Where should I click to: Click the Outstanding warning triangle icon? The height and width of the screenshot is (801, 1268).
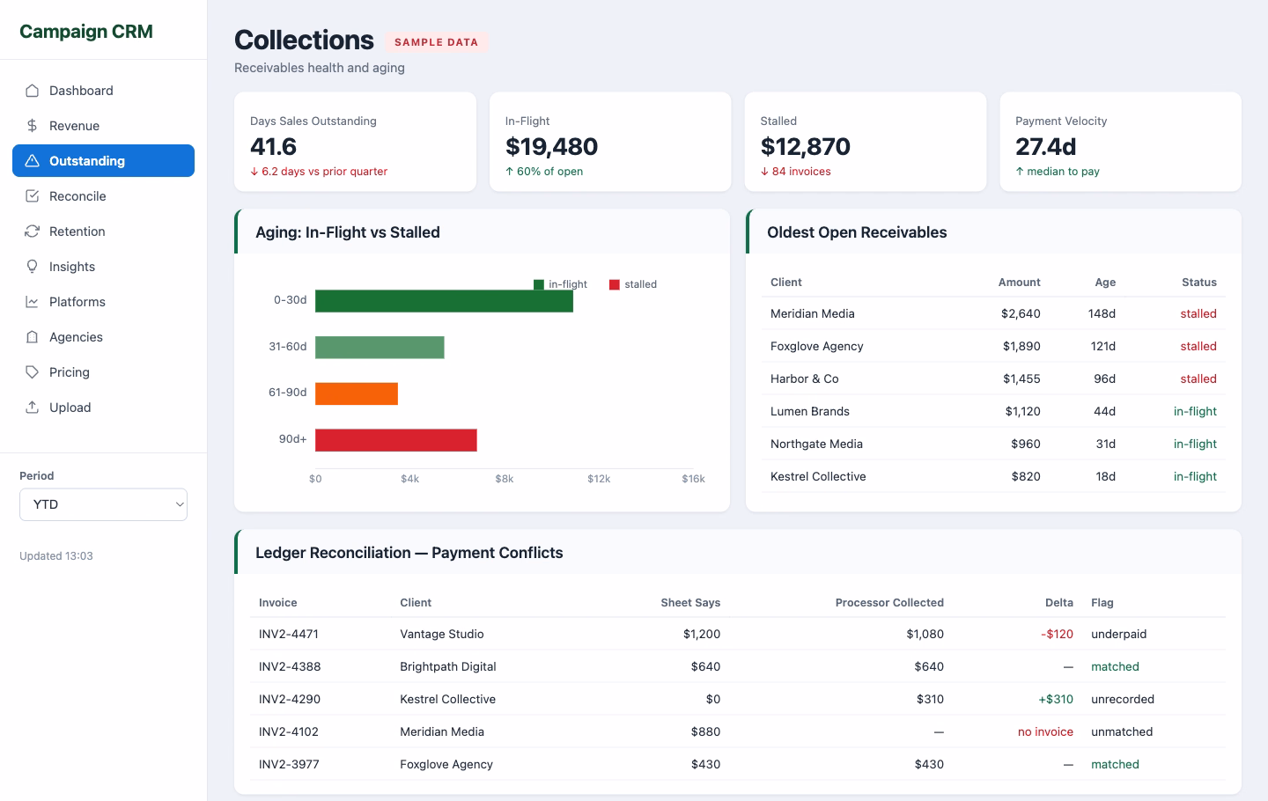pos(32,161)
